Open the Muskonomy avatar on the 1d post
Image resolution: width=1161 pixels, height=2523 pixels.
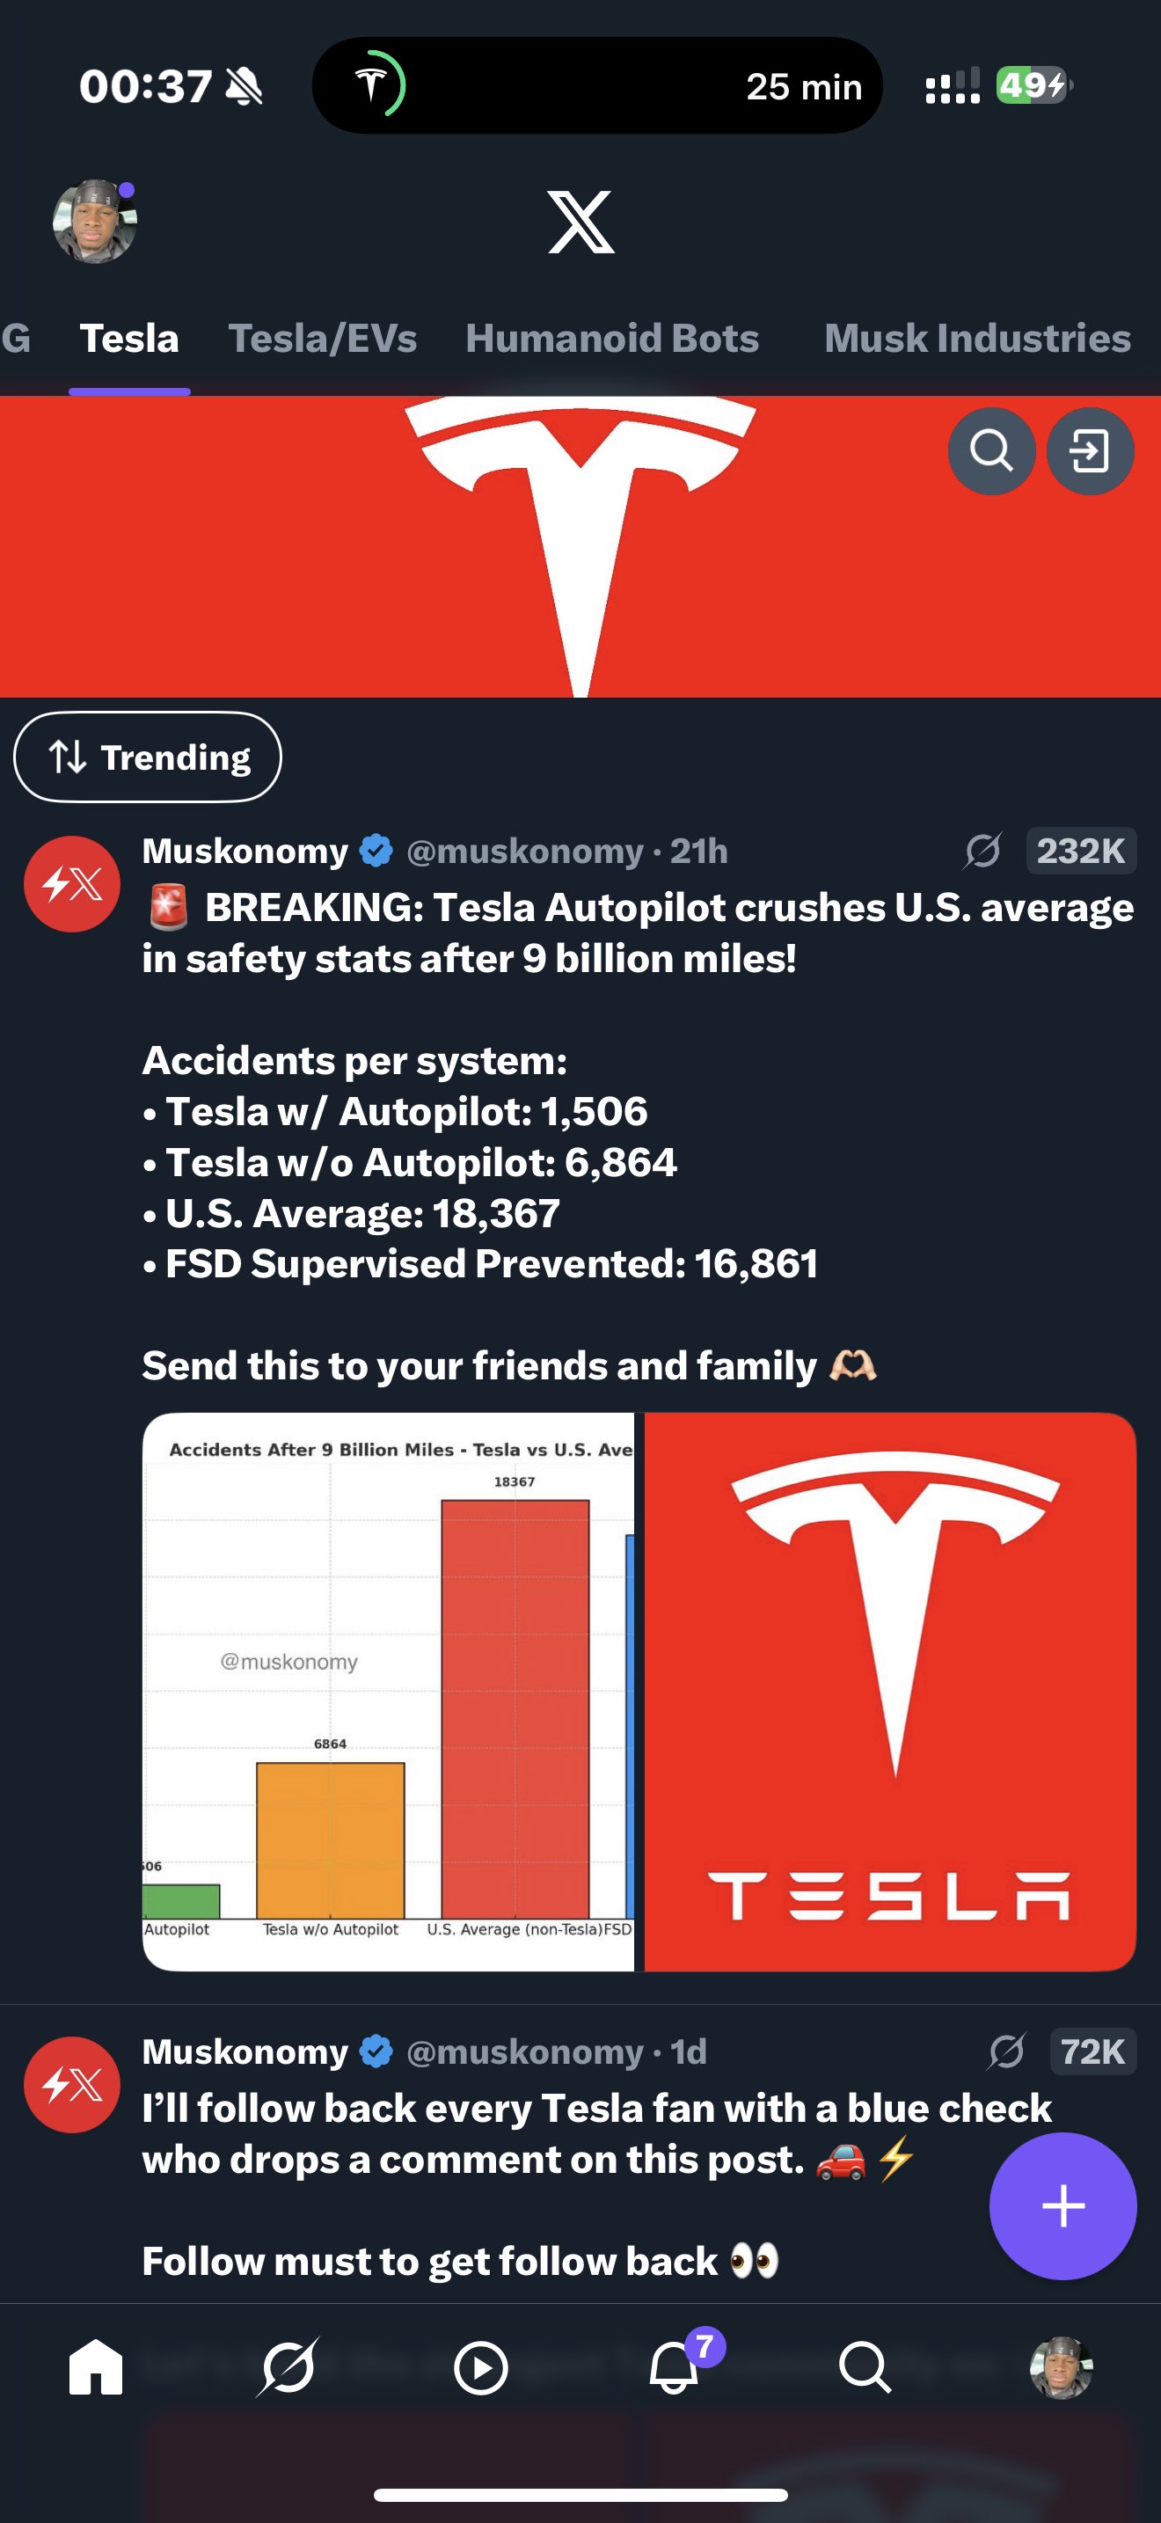point(72,2084)
